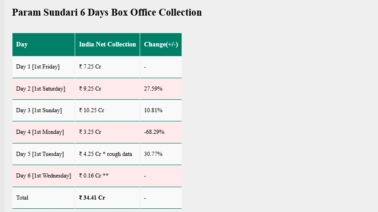Select the Day 2 [1st Saturday] cell

41,89
